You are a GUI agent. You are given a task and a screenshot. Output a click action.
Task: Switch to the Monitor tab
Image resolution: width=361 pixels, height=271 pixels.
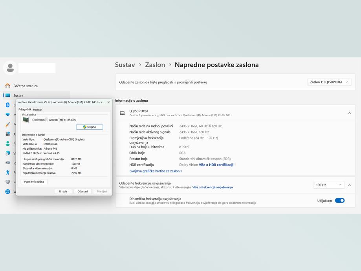pyautogui.click(x=37, y=110)
